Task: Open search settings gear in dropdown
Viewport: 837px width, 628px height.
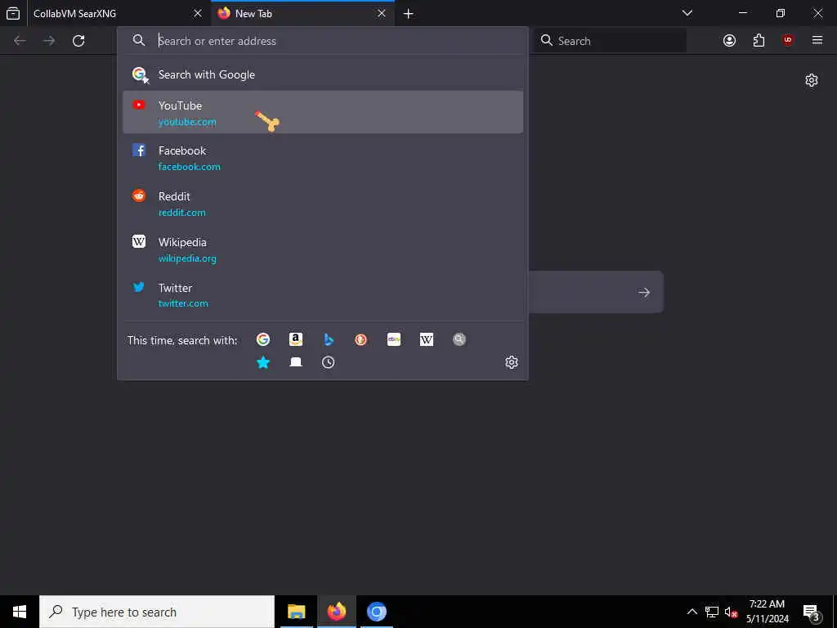Action: tap(512, 362)
